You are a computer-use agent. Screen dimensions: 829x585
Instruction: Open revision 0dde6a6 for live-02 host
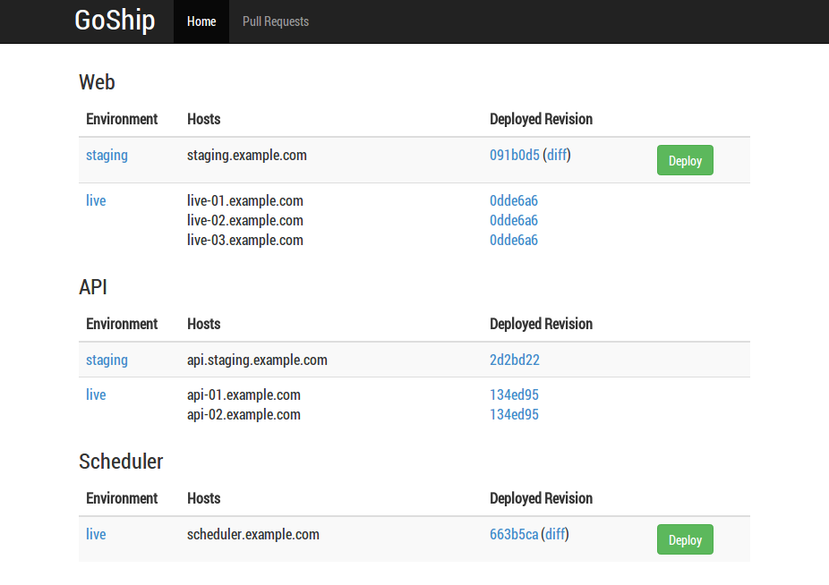click(514, 221)
